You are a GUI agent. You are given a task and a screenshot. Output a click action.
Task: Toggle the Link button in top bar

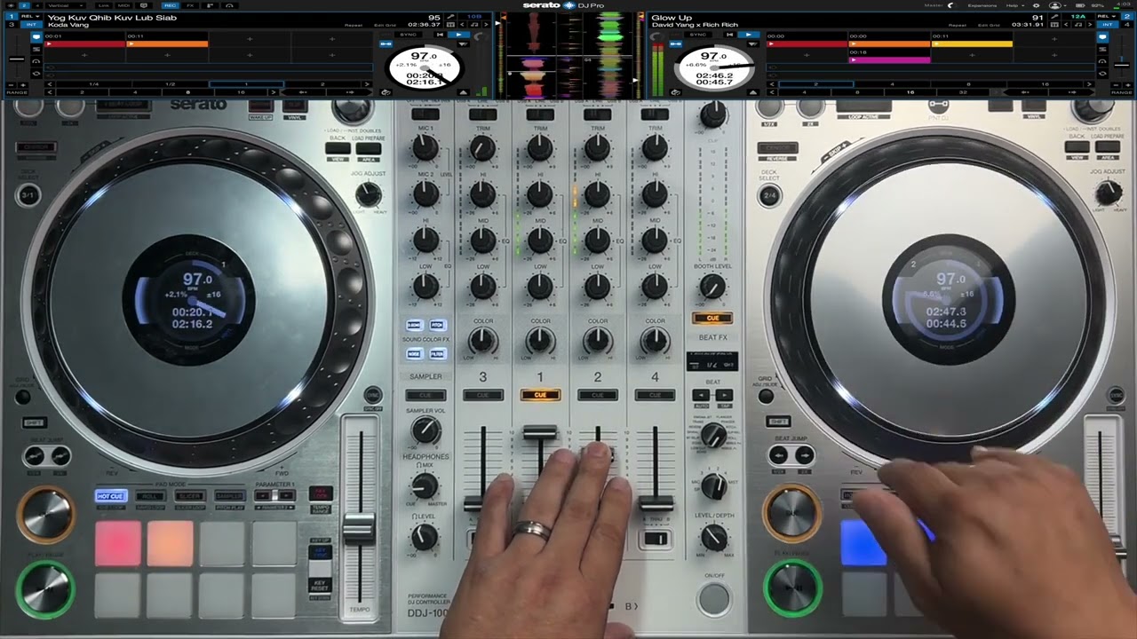pos(103,5)
